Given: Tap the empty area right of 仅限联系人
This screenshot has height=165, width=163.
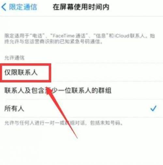Looking at the screenshot, I should point(107,72).
